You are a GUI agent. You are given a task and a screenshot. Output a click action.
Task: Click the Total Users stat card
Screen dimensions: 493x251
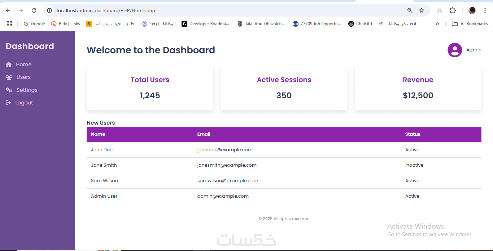(150, 88)
